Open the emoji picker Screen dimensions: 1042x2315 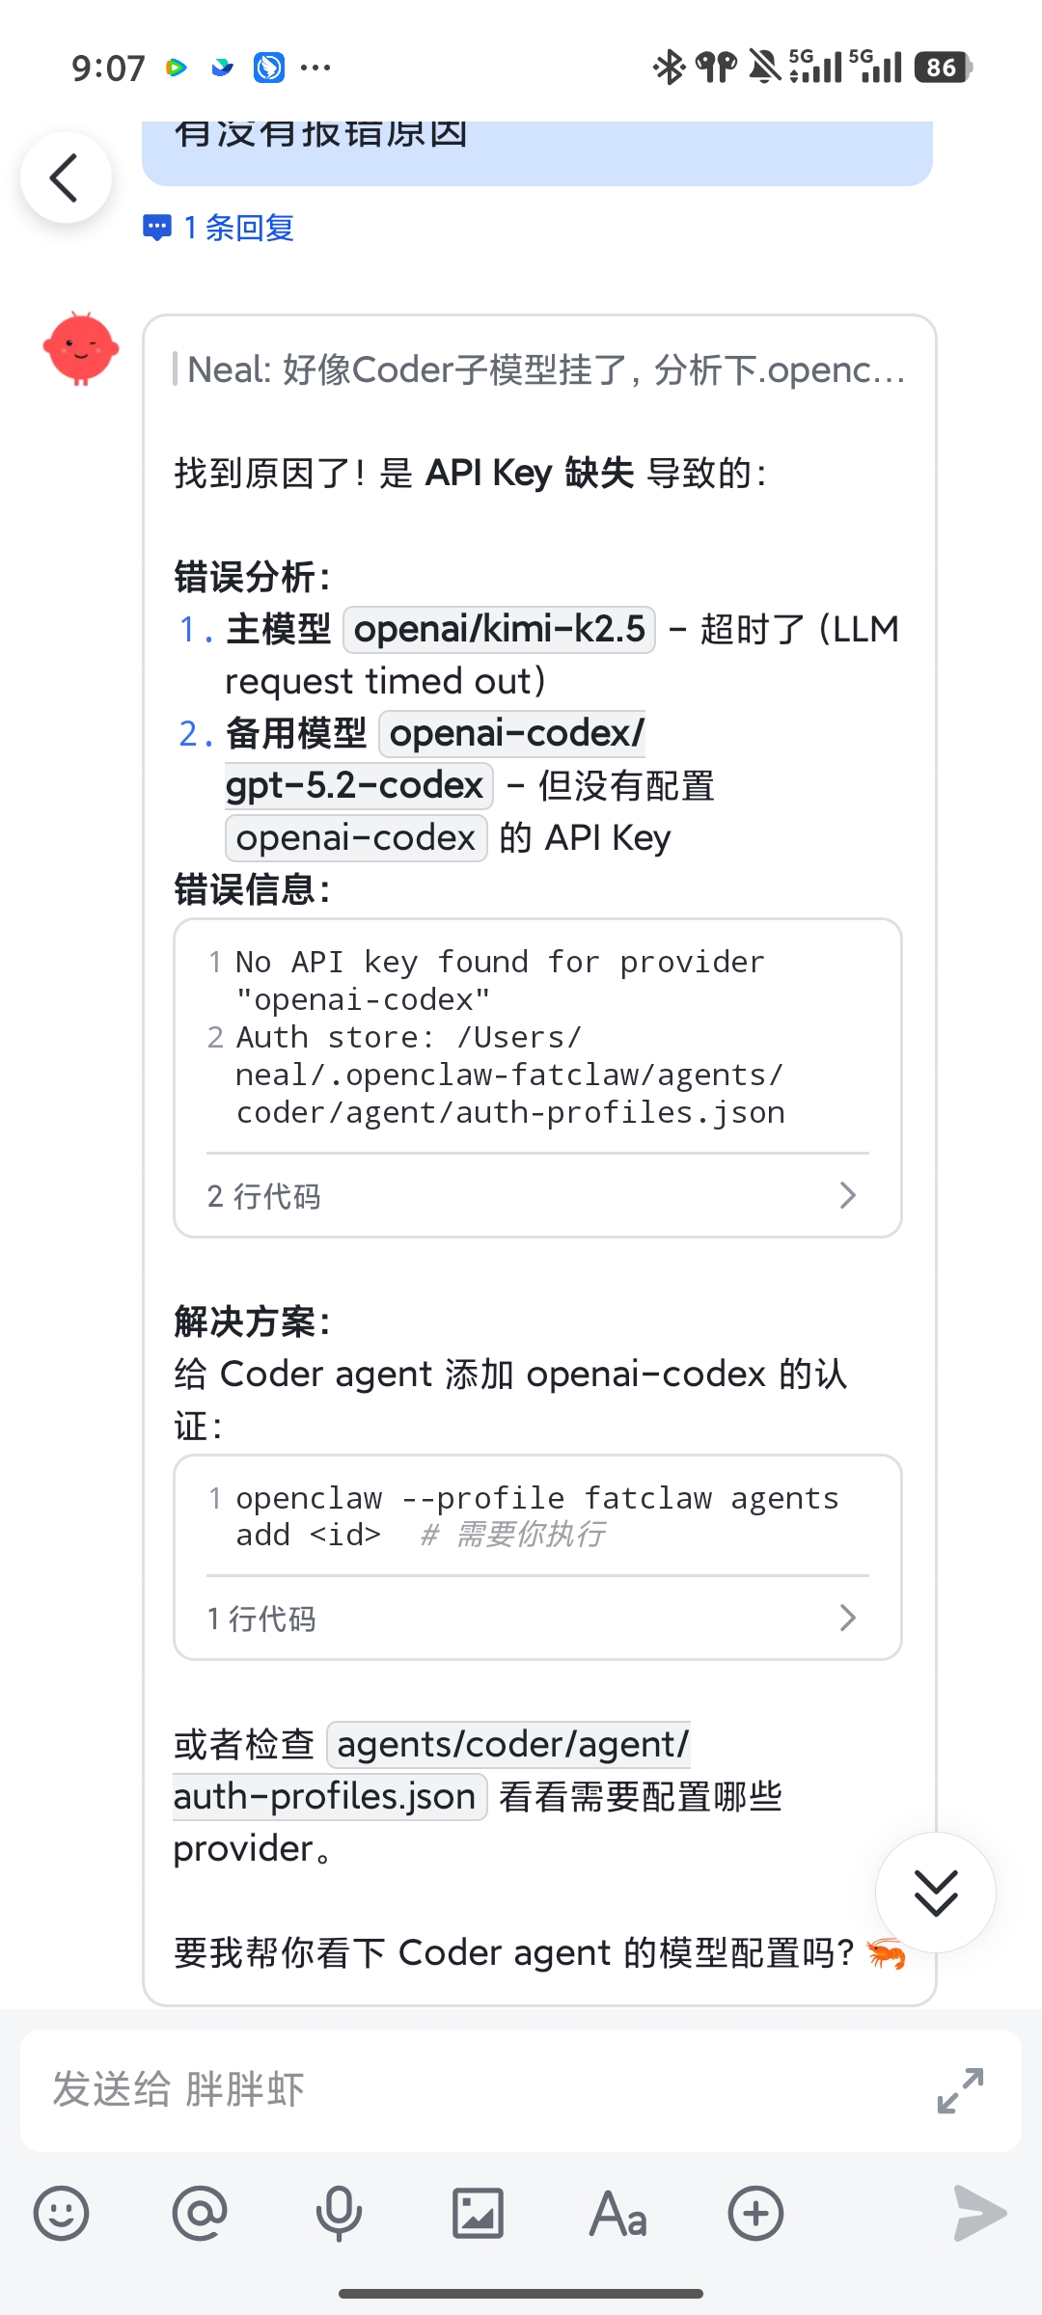click(x=61, y=2213)
